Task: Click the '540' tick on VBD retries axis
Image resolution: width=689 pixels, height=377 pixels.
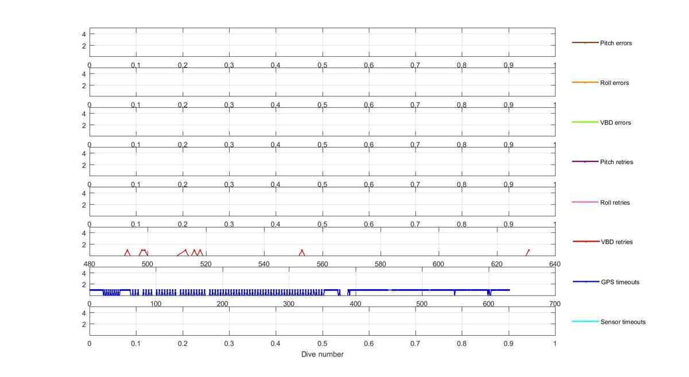Action: click(x=264, y=264)
